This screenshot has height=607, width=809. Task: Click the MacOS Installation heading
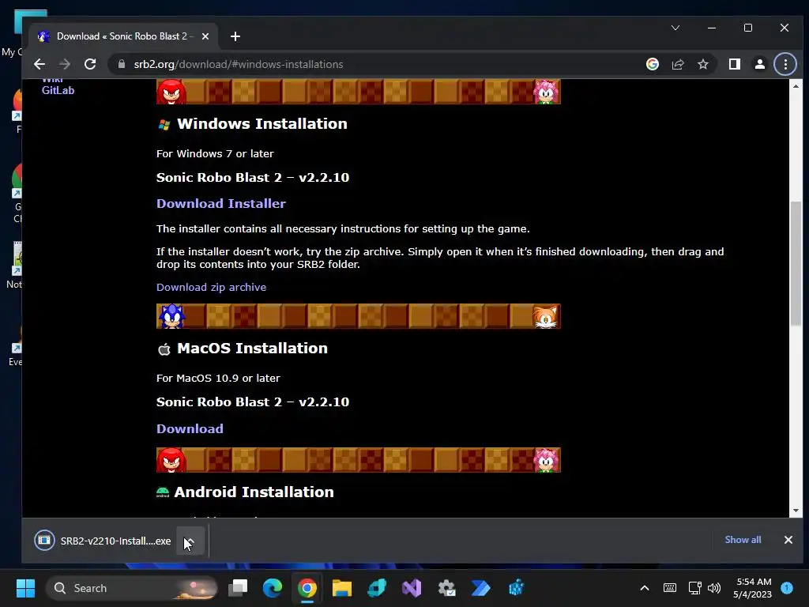click(x=252, y=349)
